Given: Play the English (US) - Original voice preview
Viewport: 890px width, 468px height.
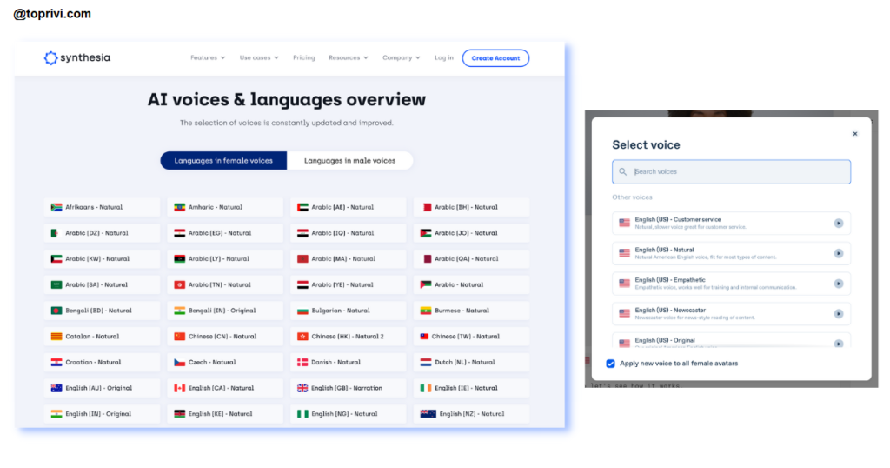Looking at the screenshot, I should click(x=839, y=344).
